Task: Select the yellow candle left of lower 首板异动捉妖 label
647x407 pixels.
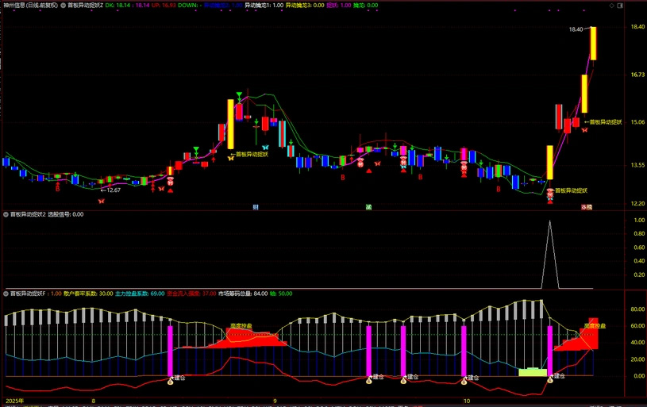Action: [x=550, y=162]
